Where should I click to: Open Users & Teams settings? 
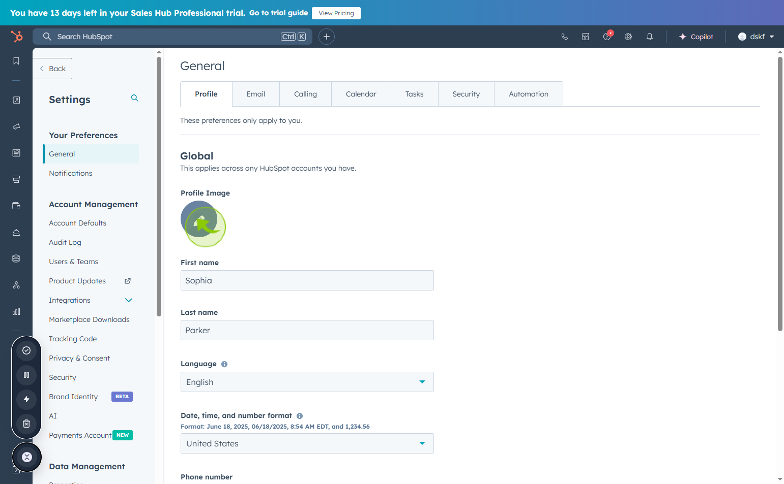[74, 262]
